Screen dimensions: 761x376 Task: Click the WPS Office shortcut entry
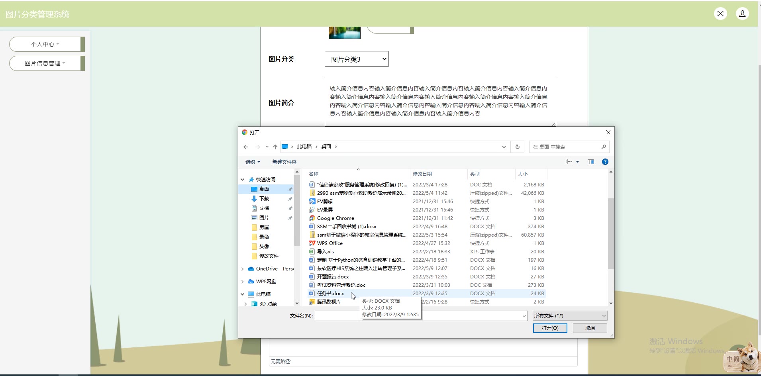330,243
